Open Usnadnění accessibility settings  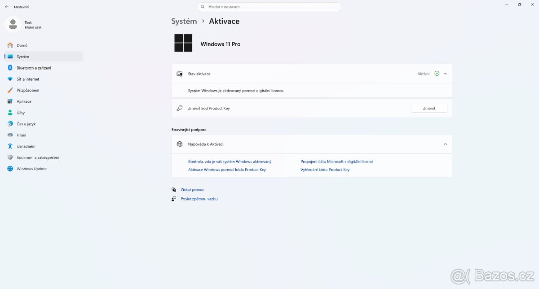pos(26,146)
